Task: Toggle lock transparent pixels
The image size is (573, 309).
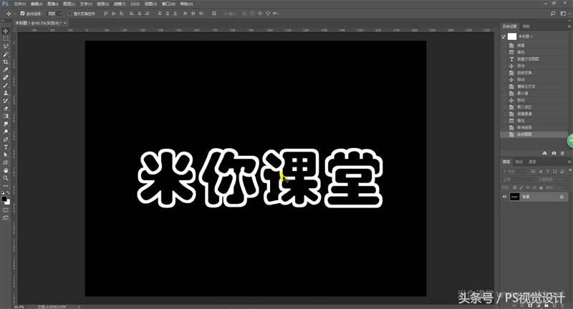Action: coord(514,187)
